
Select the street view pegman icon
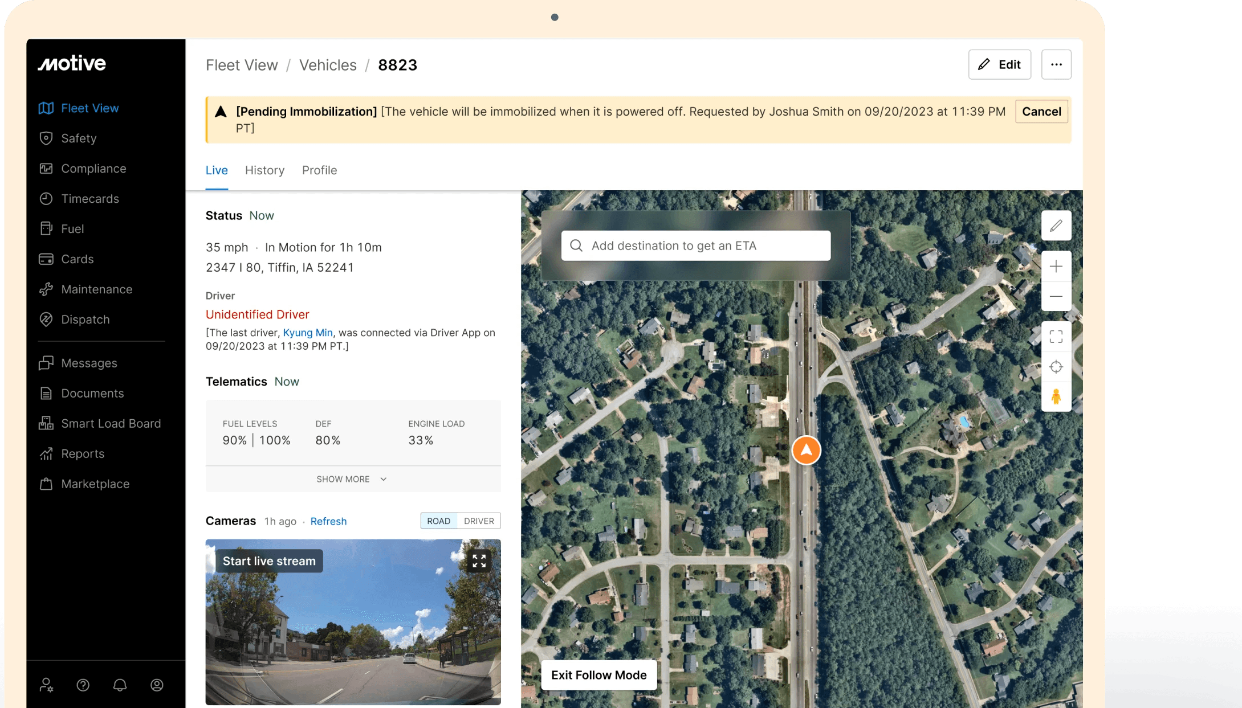(x=1056, y=396)
